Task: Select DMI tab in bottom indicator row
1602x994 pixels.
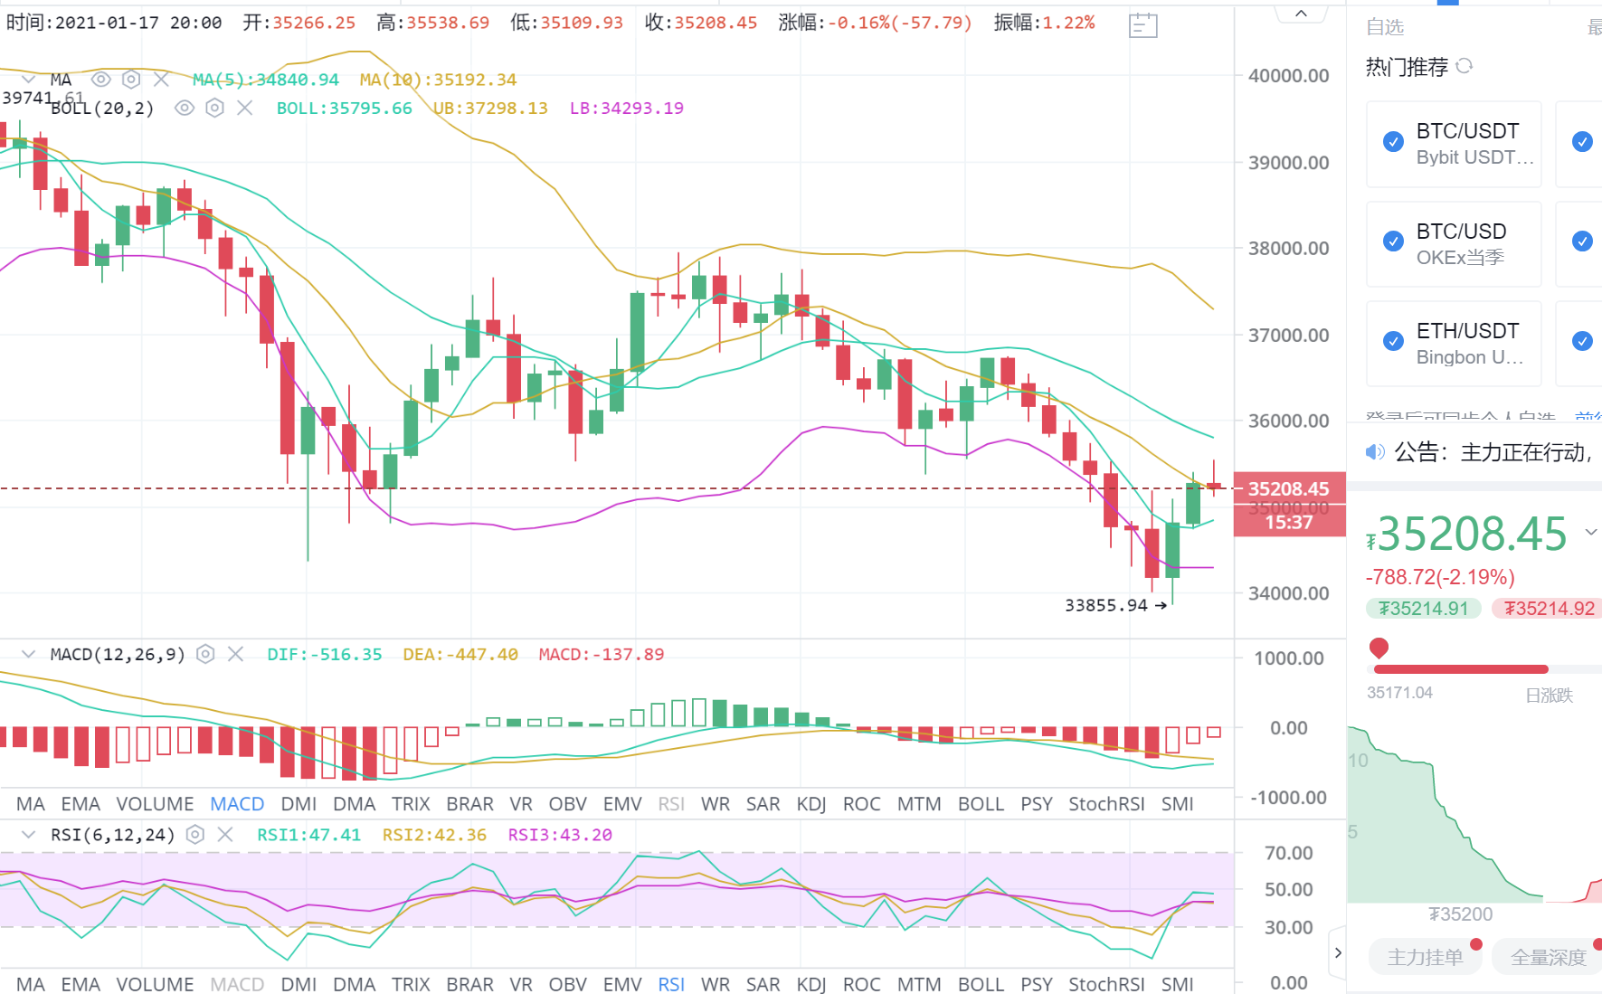Action: pyautogui.click(x=299, y=984)
